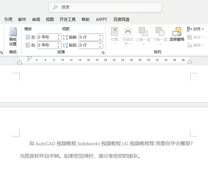This screenshot has width=208, height=190.
Task: Open the 审阅 review tab
Action: point(36,19)
